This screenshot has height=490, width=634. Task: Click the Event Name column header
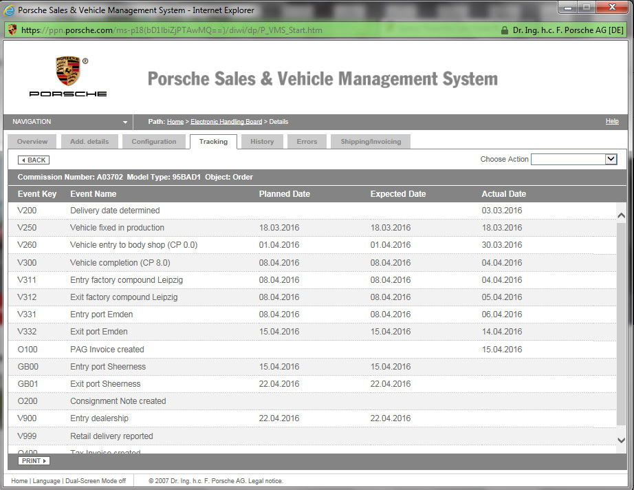click(93, 194)
